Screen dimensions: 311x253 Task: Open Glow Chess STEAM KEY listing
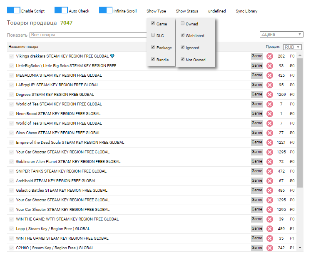[58, 133]
